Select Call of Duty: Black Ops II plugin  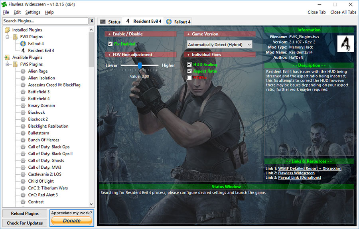click(50, 154)
